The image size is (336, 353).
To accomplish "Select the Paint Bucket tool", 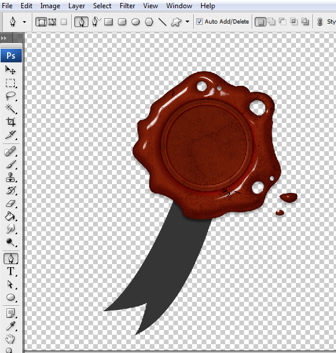I will click(11, 217).
